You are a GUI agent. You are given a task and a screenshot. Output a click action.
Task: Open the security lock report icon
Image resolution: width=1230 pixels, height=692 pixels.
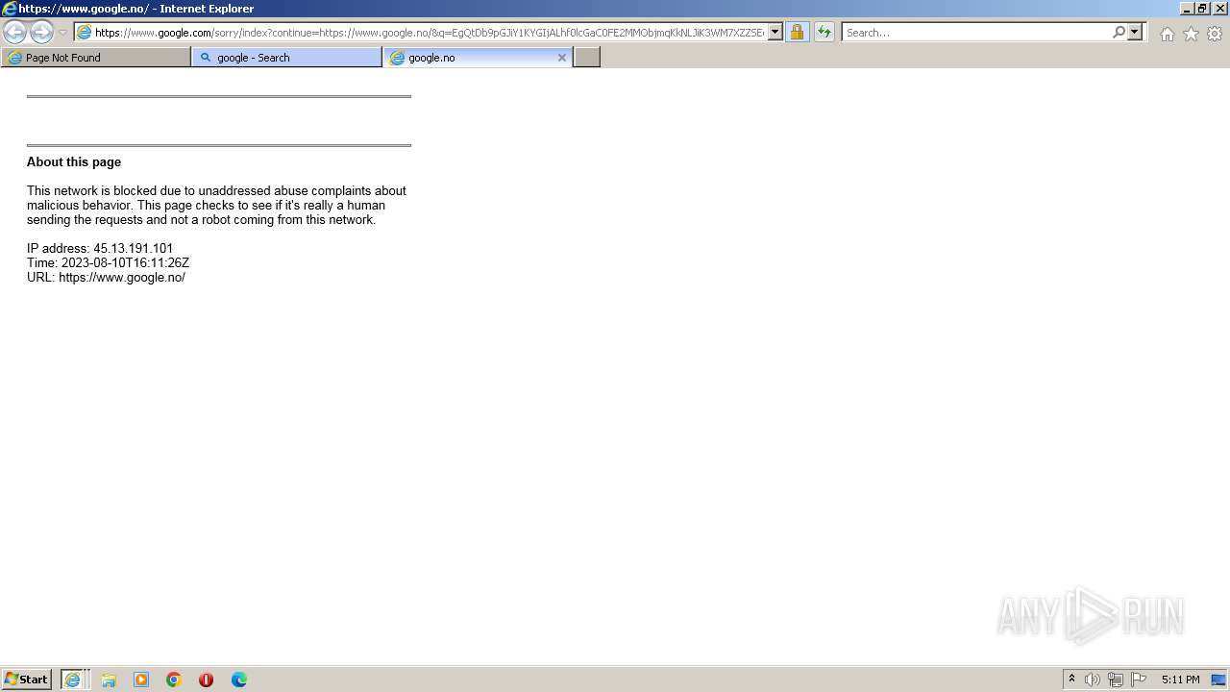(x=797, y=33)
